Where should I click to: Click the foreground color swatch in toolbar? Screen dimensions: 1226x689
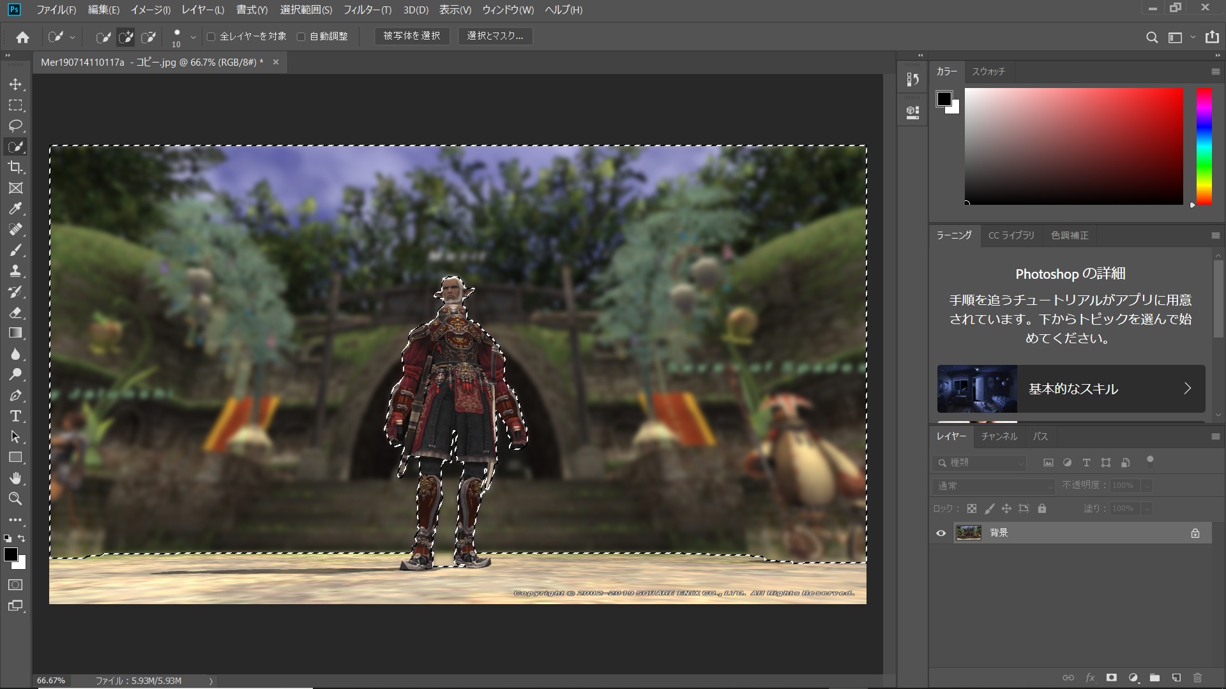click(11, 554)
